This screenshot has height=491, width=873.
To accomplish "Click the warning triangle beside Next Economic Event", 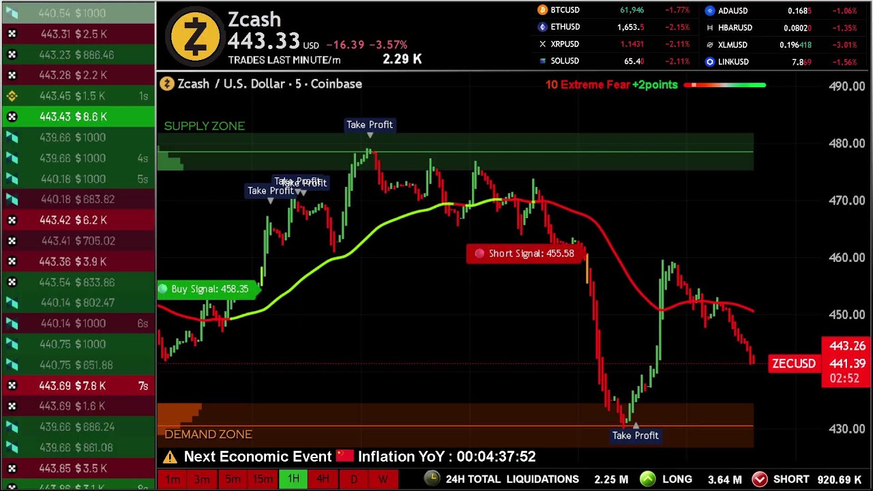I will pyautogui.click(x=170, y=457).
